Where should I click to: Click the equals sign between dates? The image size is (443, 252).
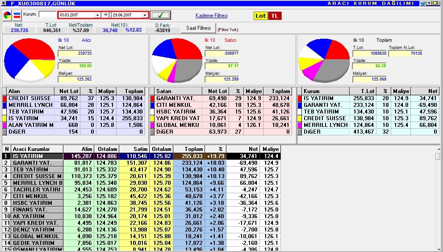pos(106,15)
